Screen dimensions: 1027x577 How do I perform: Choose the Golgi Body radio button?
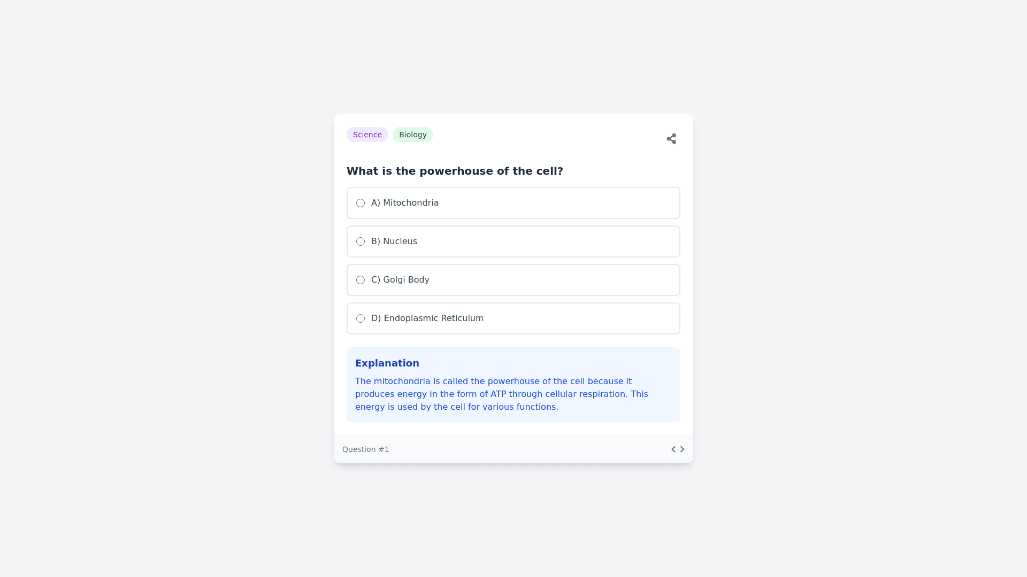pos(361,280)
